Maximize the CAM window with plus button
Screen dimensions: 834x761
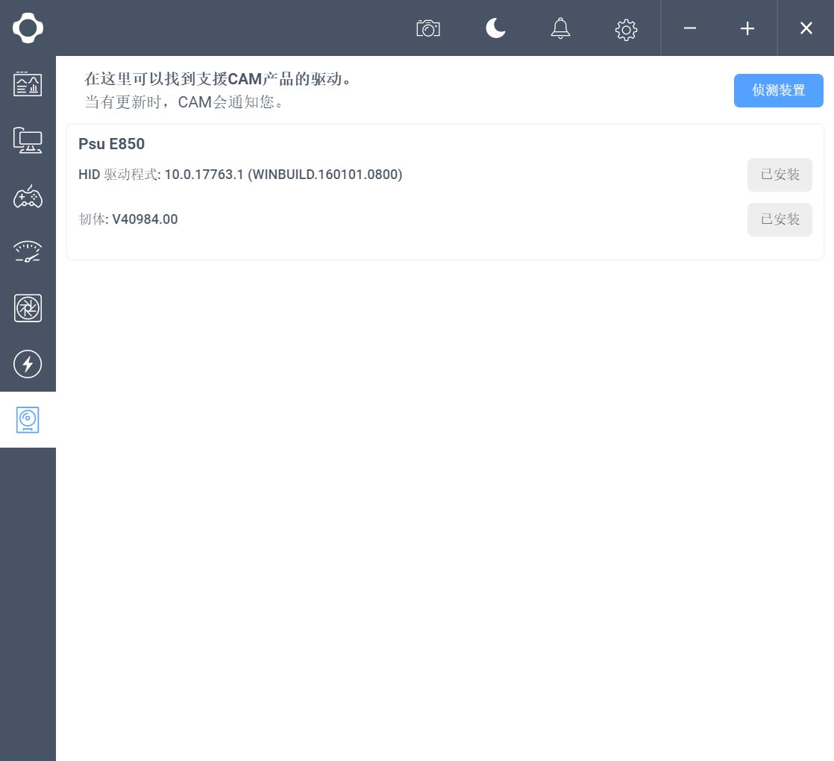[x=747, y=28]
